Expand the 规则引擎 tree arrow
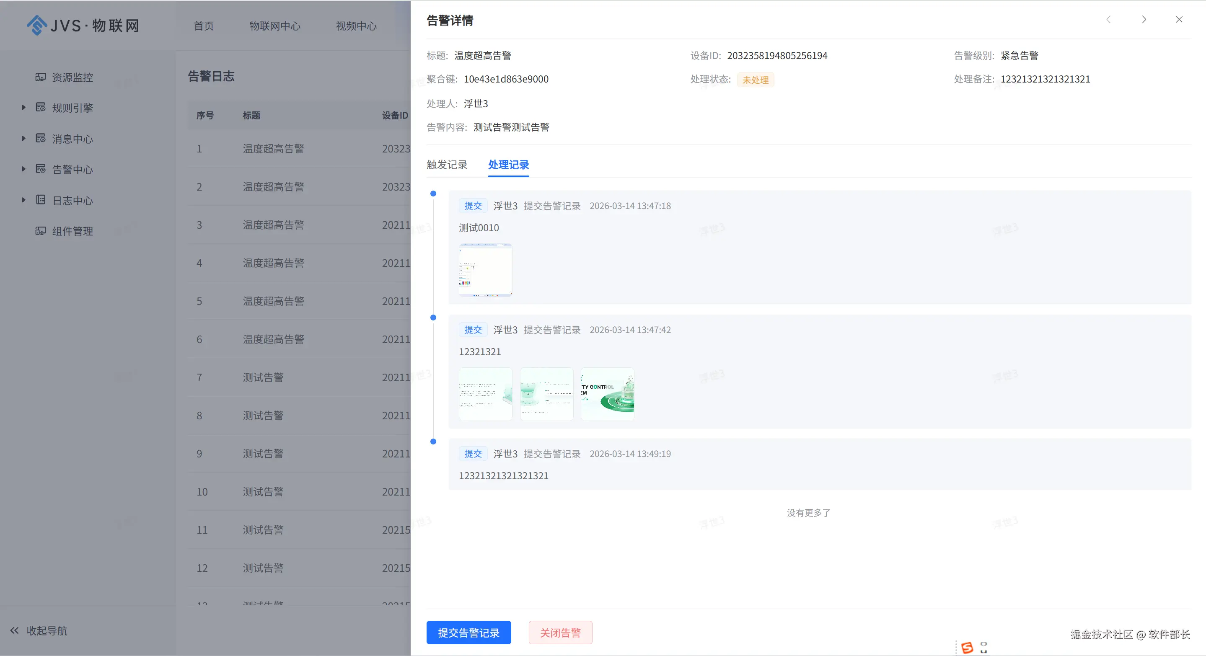Image resolution: width=1206 pixels, height=656 pixels. (x=23, y=108)
